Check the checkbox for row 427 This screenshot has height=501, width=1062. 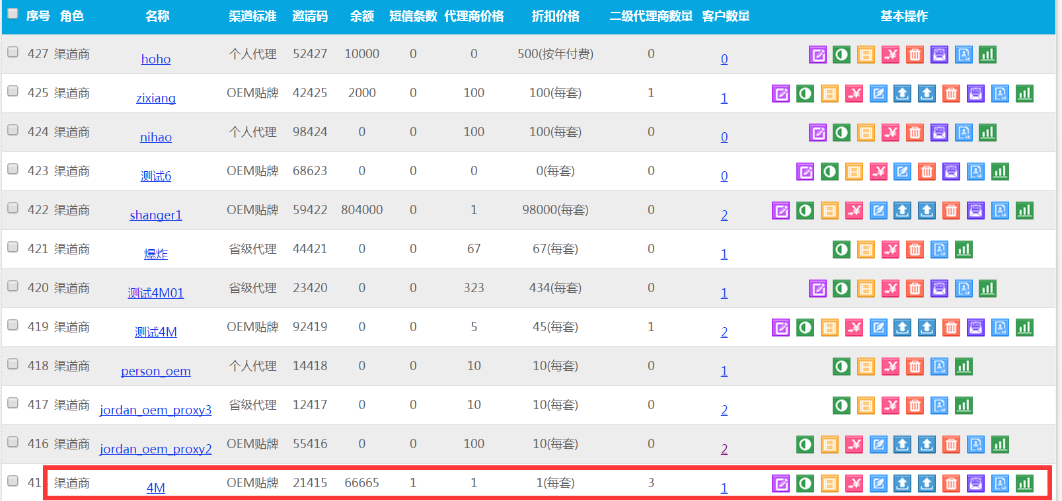13,52
